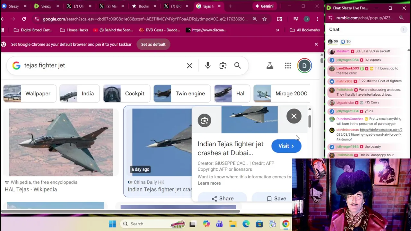
Task: Select the Hal filter chip
Action: pyautogui.click(x=232, y=93)
